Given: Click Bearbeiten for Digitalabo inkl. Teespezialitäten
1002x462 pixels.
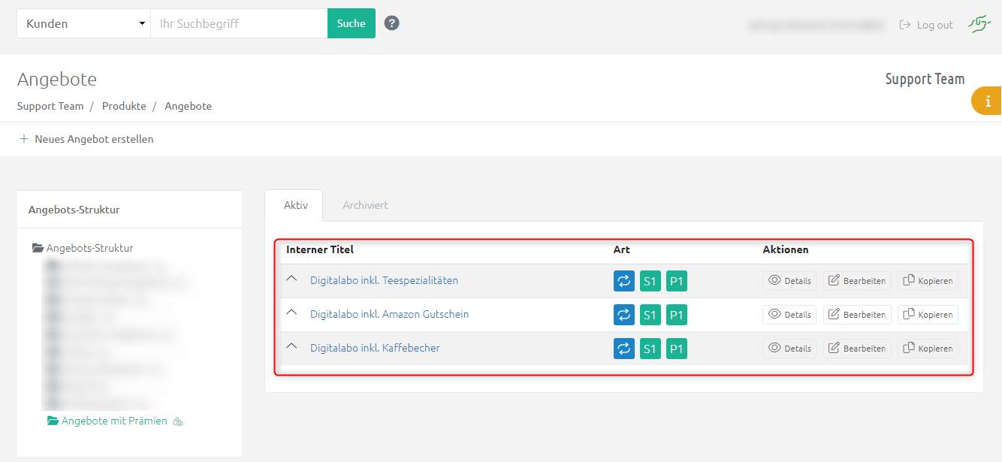Looking at the screenshot, I should tap(857, 281).
